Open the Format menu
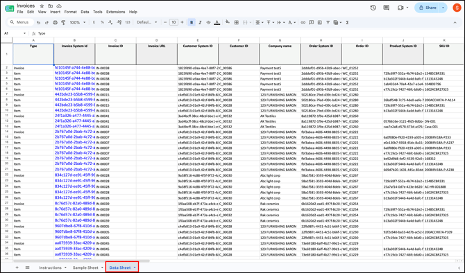 [x=70, y=12]
